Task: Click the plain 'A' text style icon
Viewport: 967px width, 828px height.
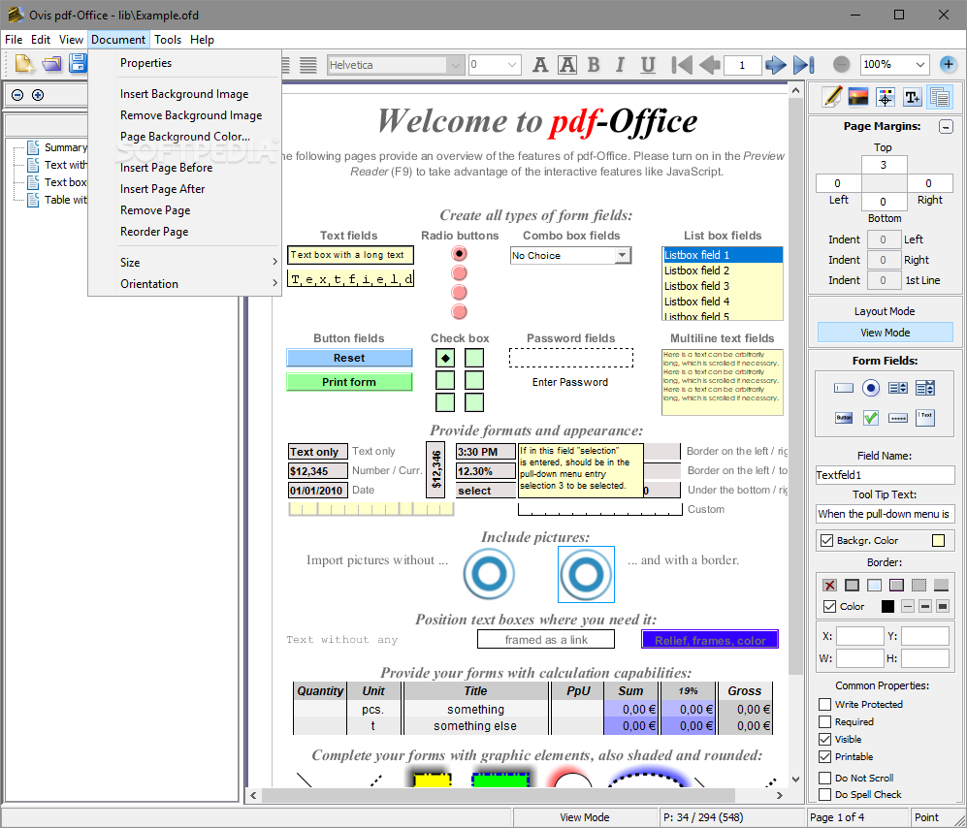Action: point(540,65)
